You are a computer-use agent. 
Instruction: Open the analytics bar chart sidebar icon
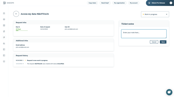tap(4, 43)
